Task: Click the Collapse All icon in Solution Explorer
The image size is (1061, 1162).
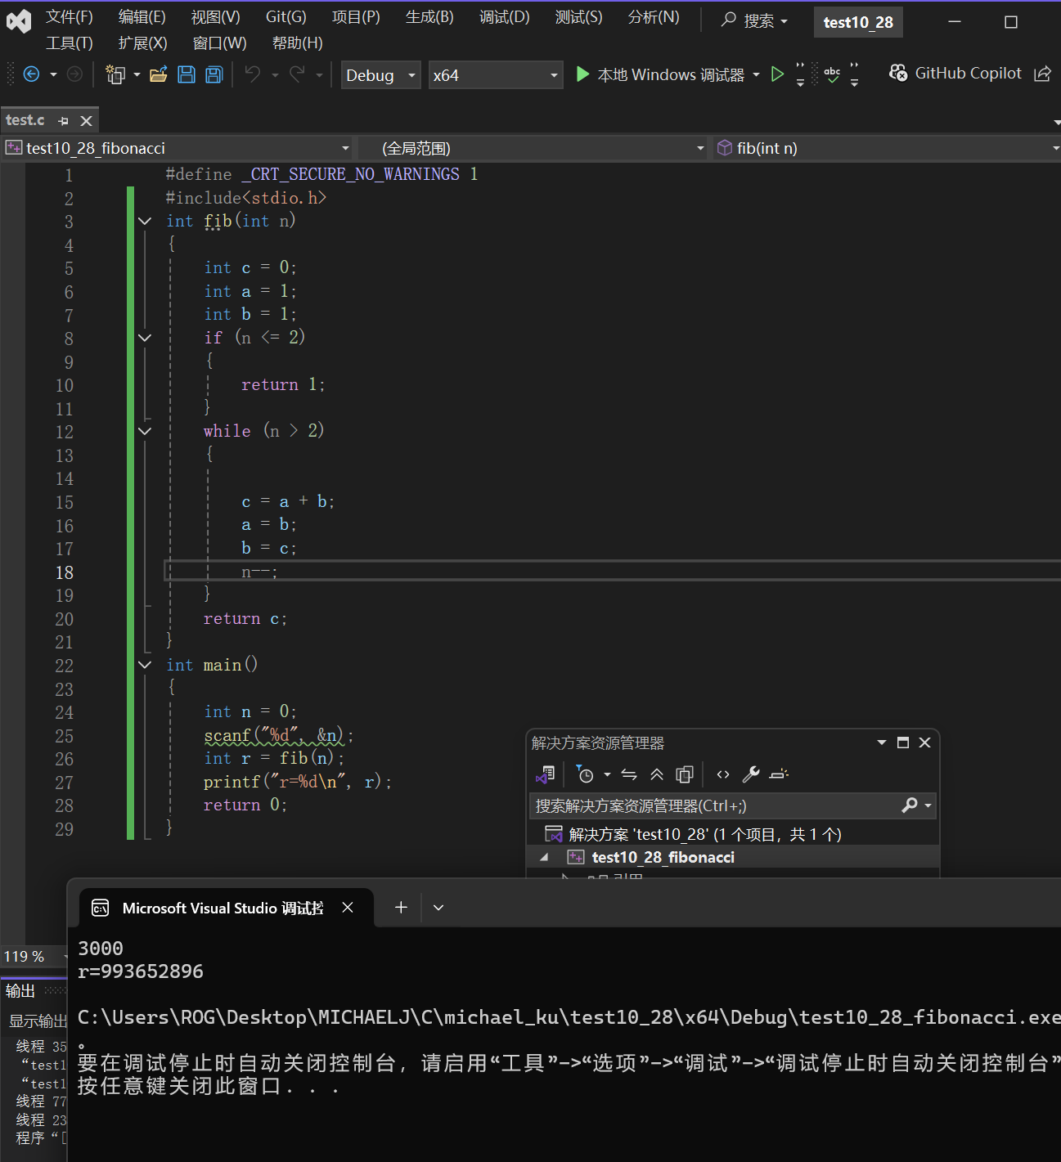Action: coord(657,774)
